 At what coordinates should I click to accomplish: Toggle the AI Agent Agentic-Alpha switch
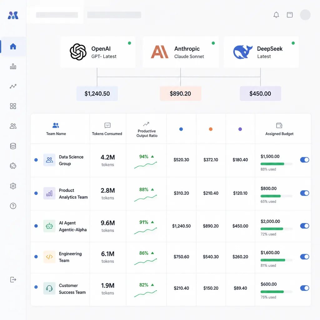304,226
